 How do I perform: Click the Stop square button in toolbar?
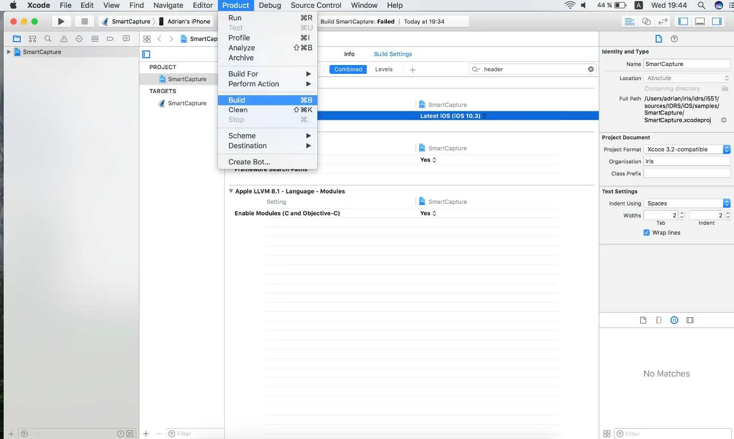click(84, 21)
